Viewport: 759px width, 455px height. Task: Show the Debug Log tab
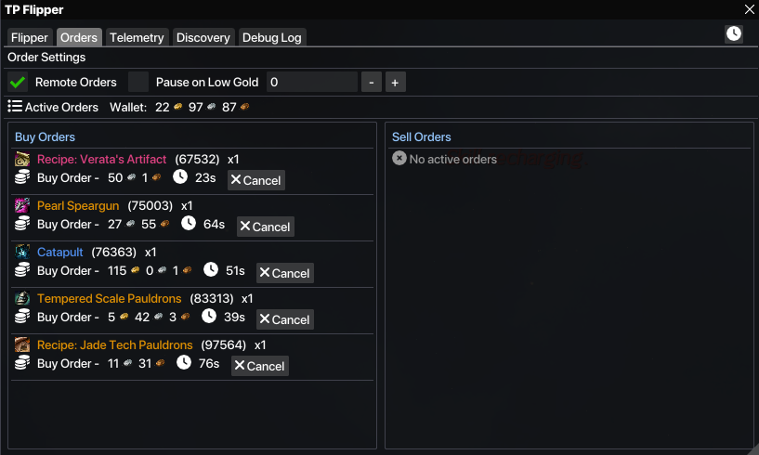[x=271, y=38]
